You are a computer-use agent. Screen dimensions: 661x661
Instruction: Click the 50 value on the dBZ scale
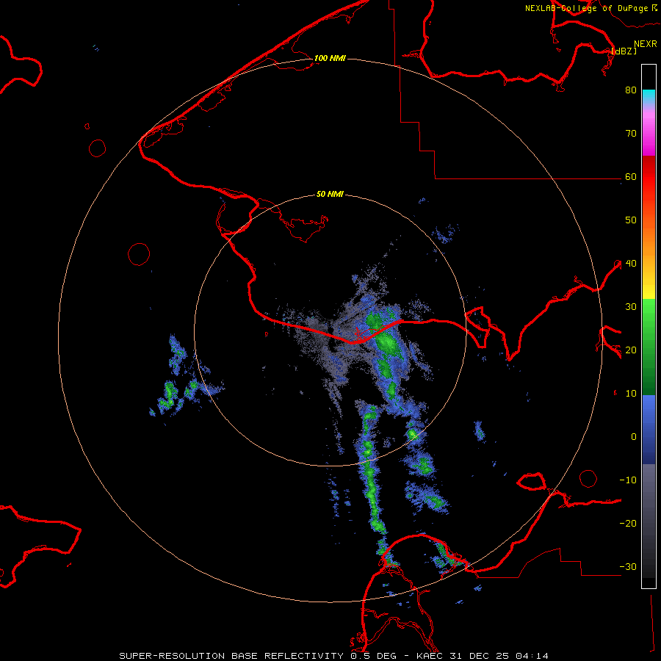tap(631, 220)
